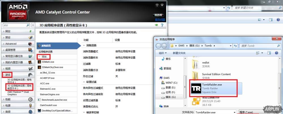Viewport: 283px width, 114px height.
Task: Click help icon in browse dialog toolbar
Action: click(x=276, y=53)
